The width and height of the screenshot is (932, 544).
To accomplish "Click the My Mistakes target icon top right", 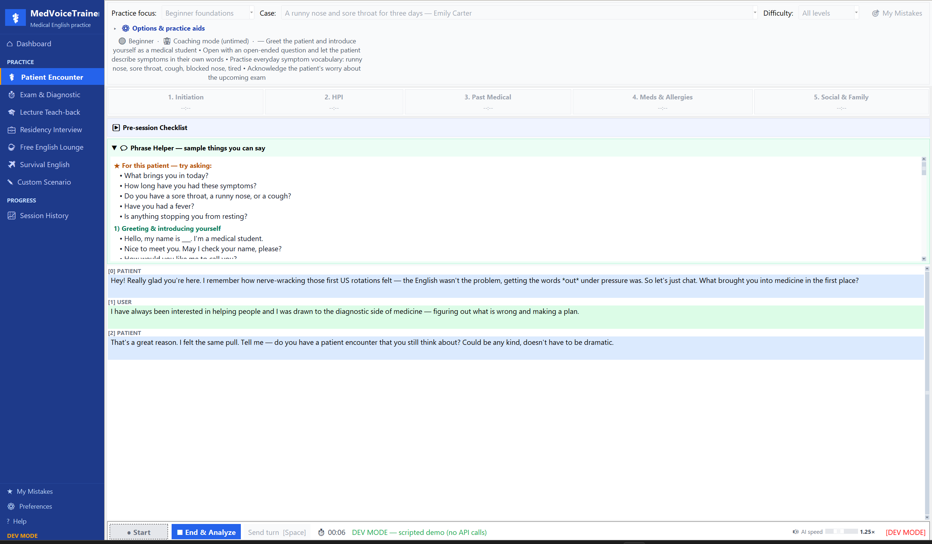I will click(875, 13).
